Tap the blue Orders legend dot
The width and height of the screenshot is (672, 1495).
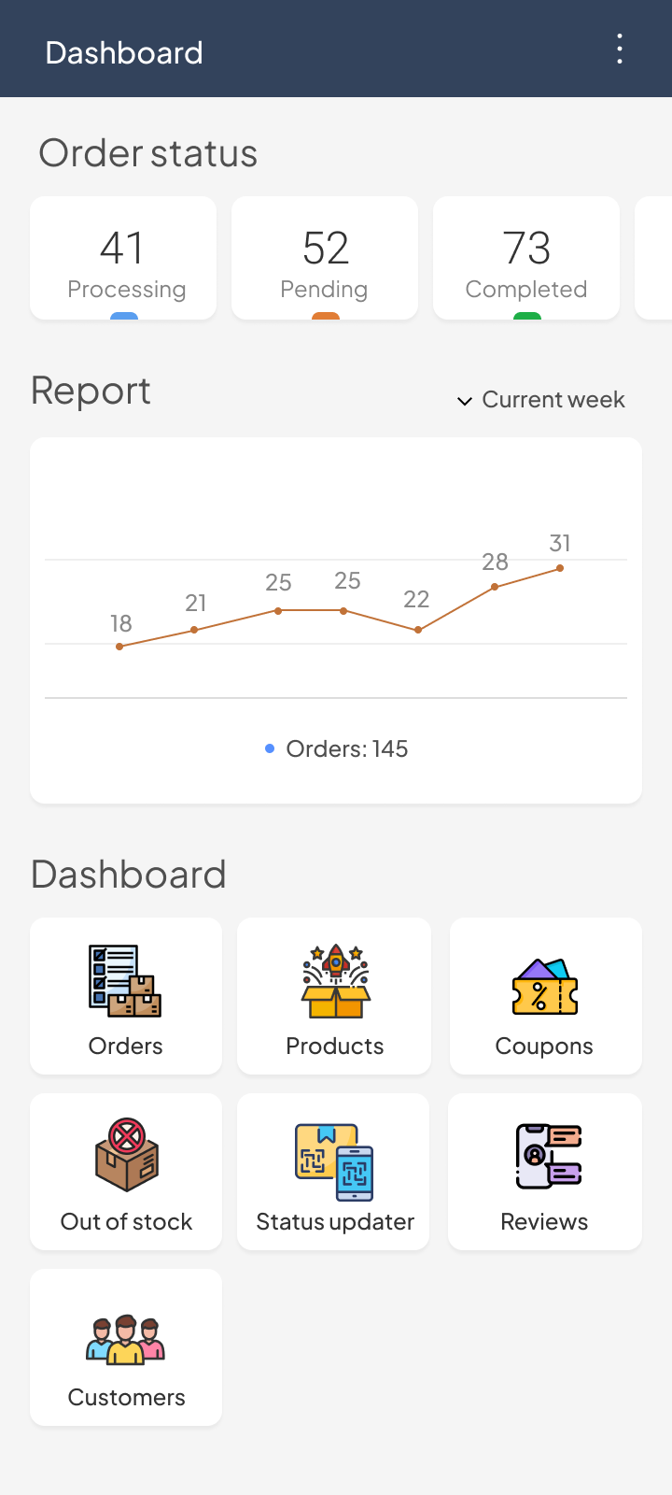pos(270,748)
